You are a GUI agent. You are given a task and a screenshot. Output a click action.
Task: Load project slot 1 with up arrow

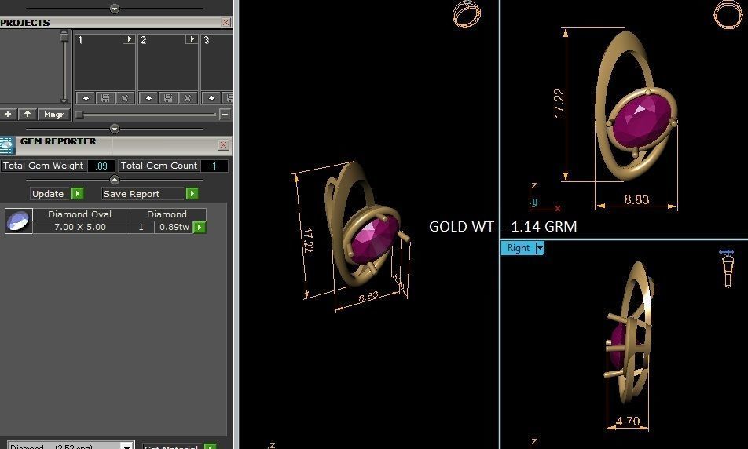click(x=86, y=98)
